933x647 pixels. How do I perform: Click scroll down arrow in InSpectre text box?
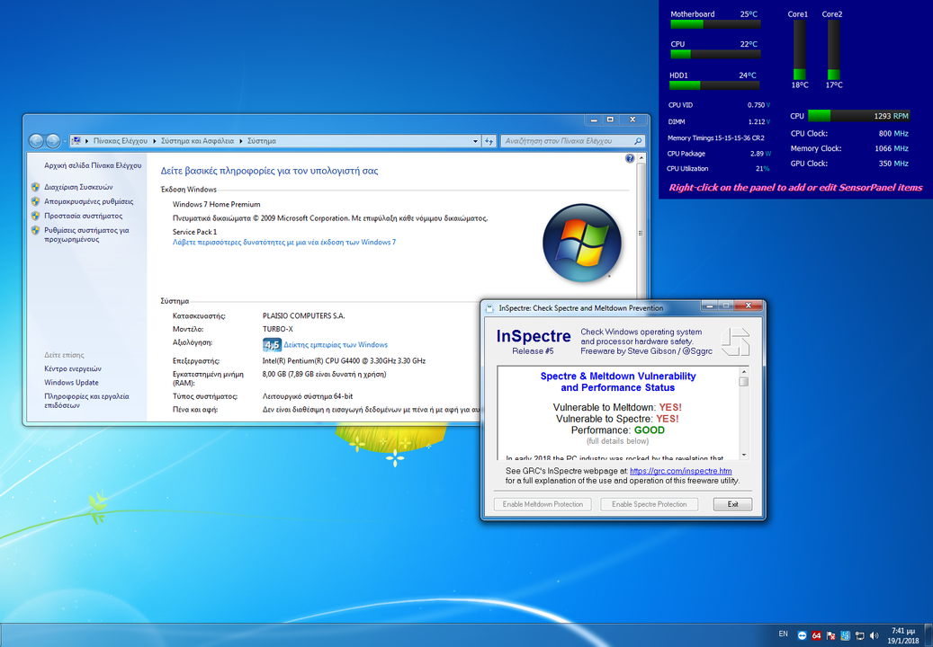coord(744,455)
